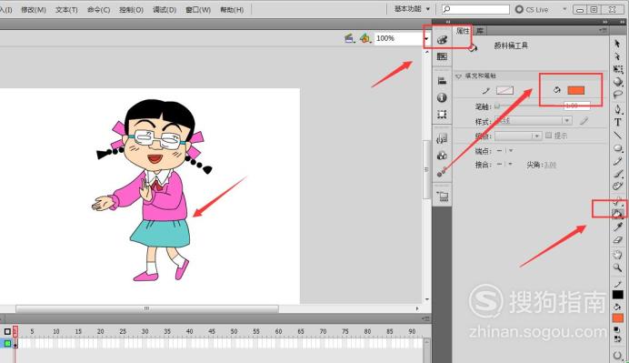Click the 笔触 stroke slider handle

tap(497, 106)
